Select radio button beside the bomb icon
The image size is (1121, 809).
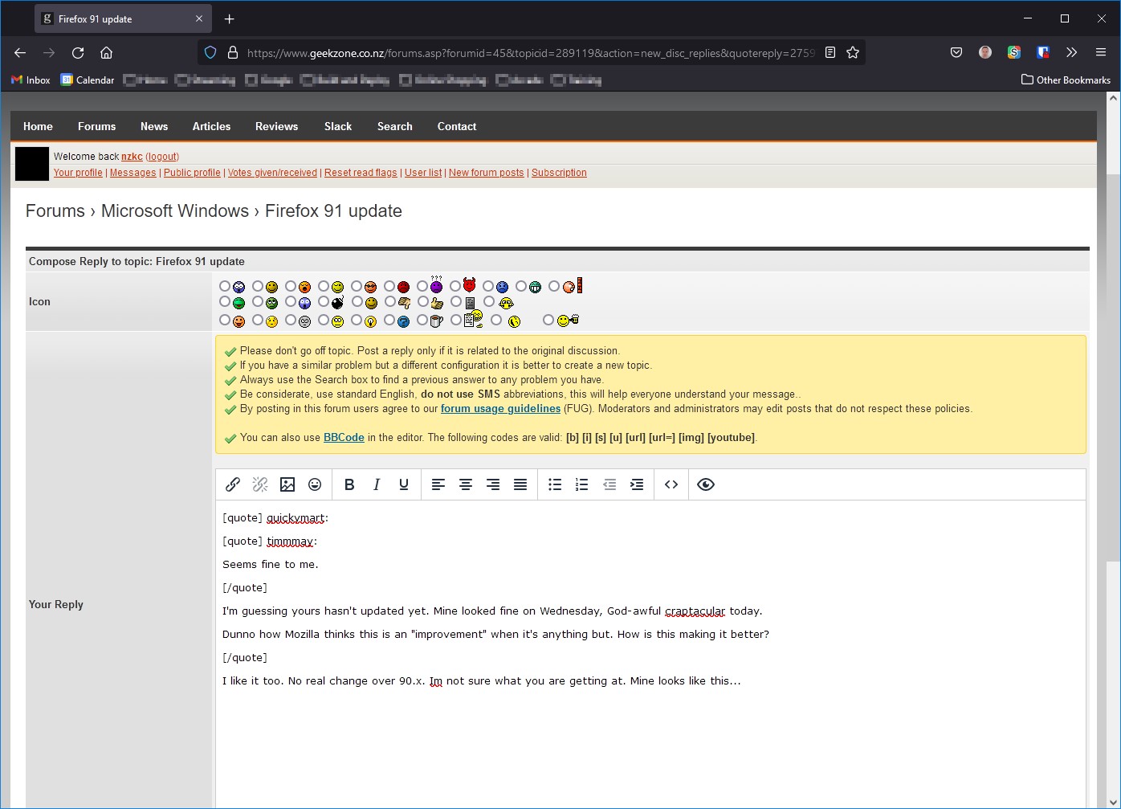coord(324,301)
